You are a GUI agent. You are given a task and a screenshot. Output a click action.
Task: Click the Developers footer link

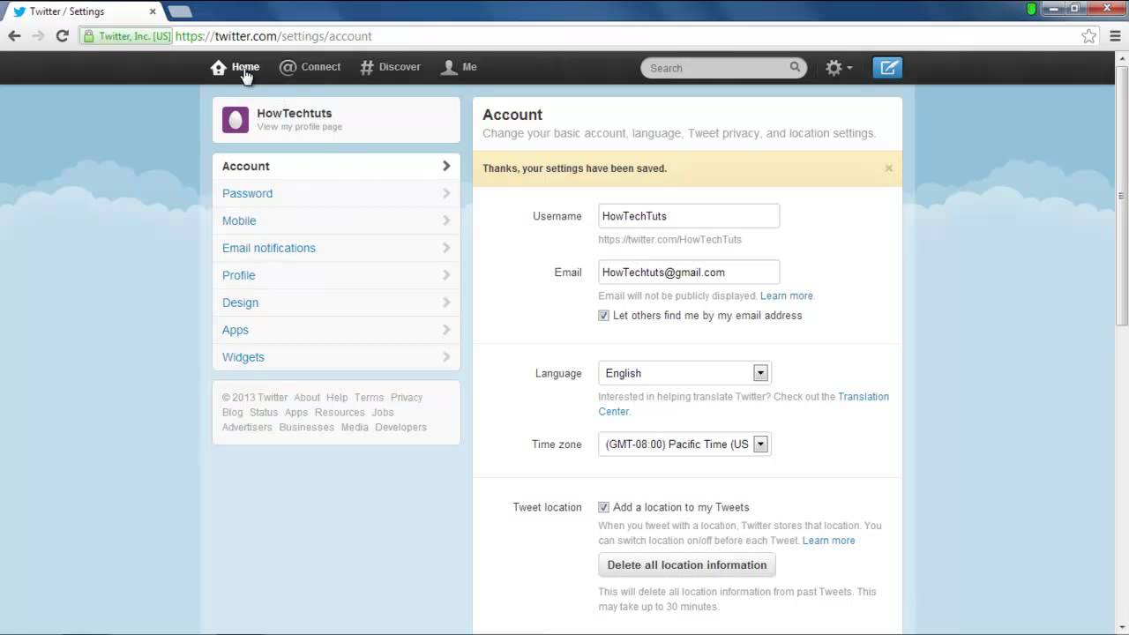[400, 428]
